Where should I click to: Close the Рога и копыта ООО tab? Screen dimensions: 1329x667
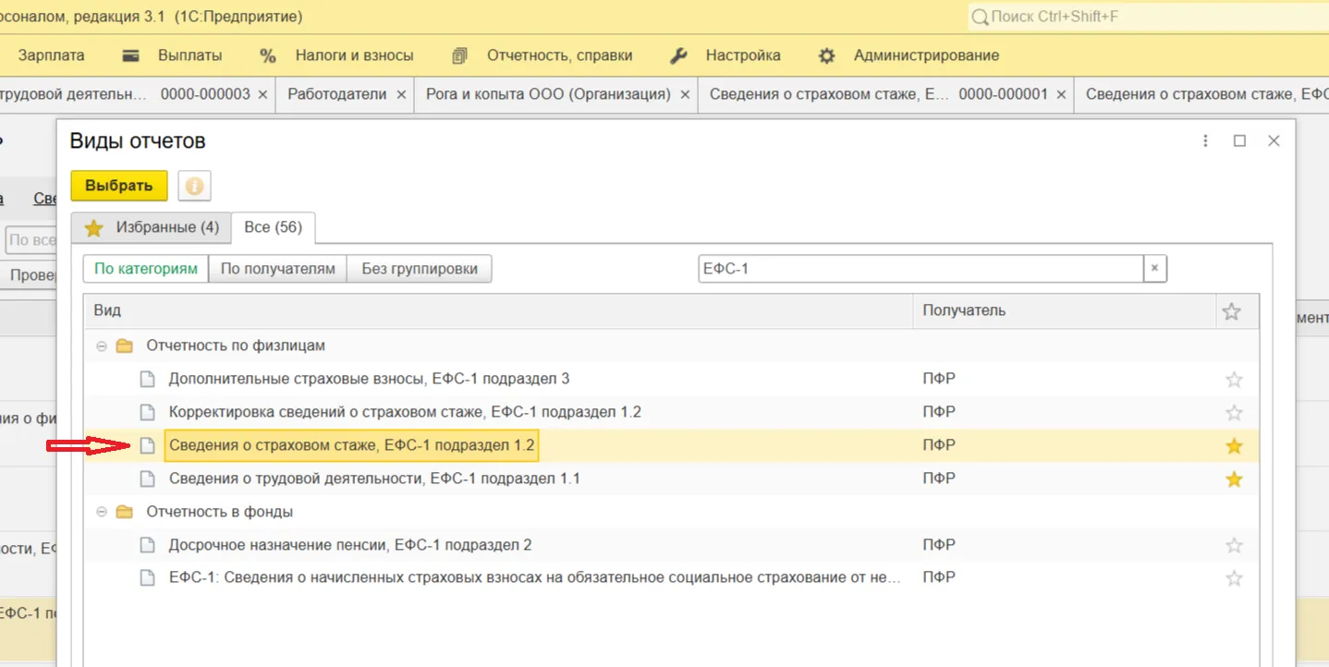tap(685, 94)
